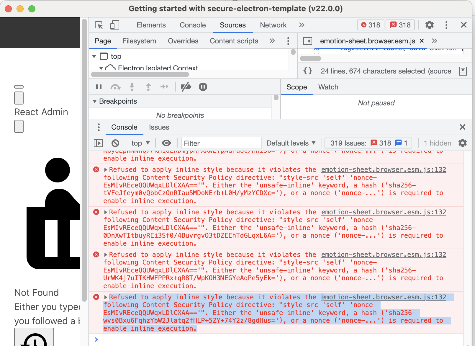
Task: Select the inspect element picker tool
Action: (99, 25)
